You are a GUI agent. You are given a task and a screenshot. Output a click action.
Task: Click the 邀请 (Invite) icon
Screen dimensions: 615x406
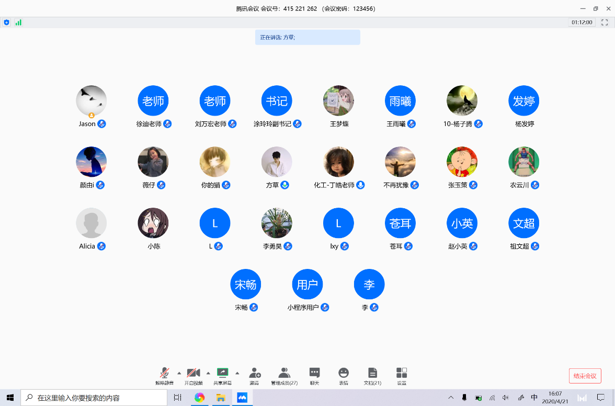[255, 374]
